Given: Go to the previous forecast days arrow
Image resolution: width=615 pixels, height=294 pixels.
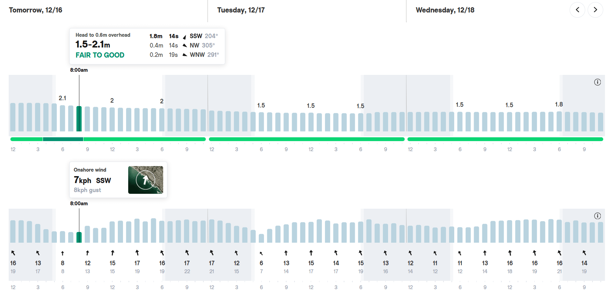Looking at the screenshot, I should tap(577, 10).
